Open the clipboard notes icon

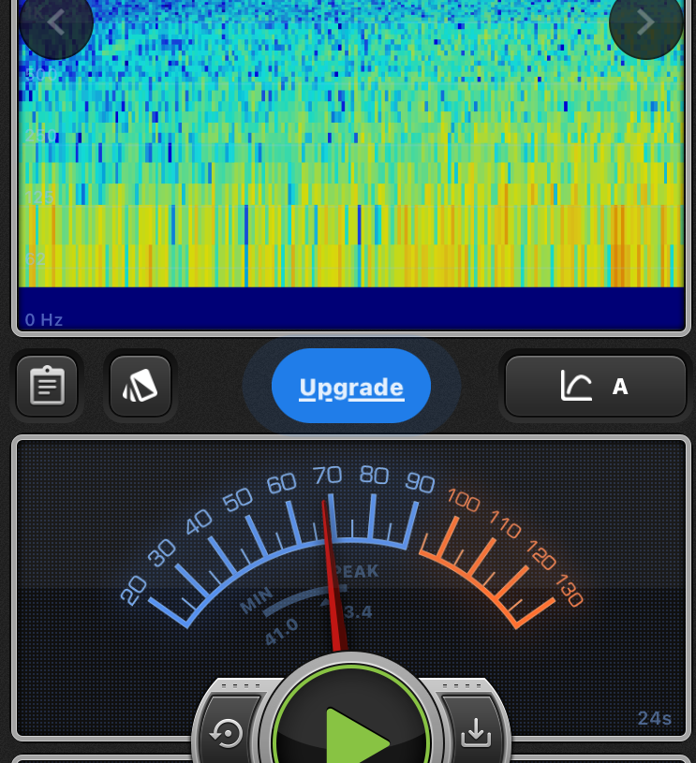coord(47,386)
